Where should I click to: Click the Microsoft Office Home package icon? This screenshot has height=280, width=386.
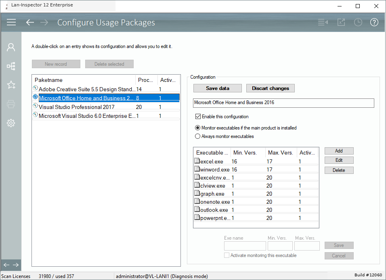[x=36, y=97]
